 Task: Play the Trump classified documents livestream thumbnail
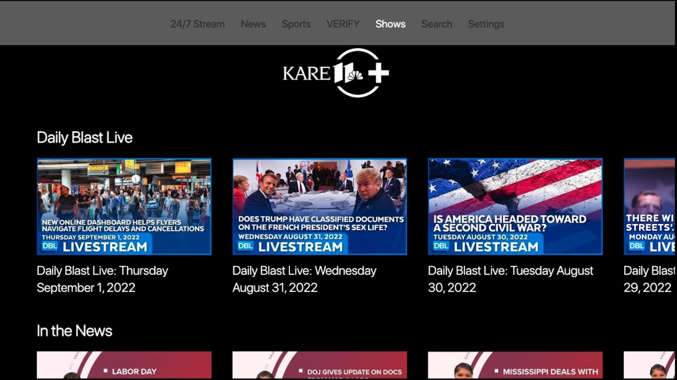point(320,207)
